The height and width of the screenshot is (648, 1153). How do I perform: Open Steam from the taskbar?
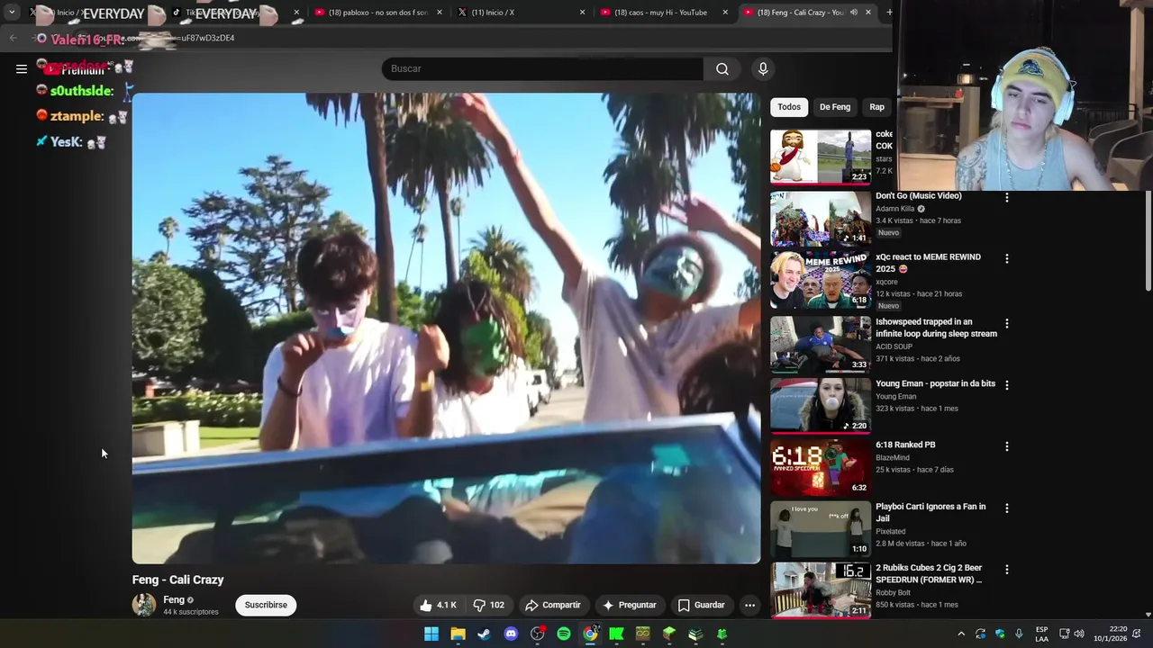pyautogui.click(x=484, y=634)
